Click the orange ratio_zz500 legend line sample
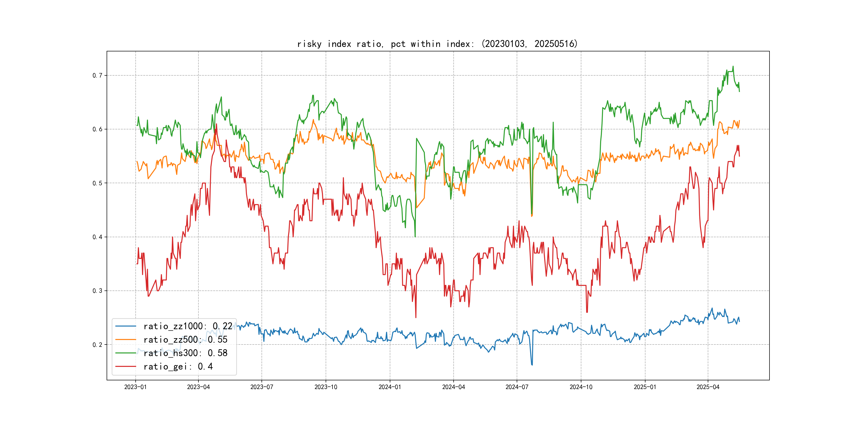Image resolution: width=855 pixels, height=427 pixels. click(x=125, y=339)
